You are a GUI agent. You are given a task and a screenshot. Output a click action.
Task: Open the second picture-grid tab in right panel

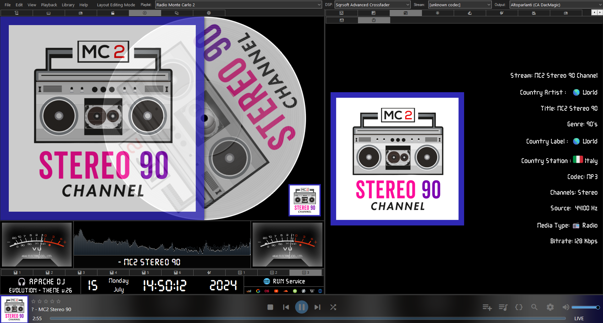(374, 13)
